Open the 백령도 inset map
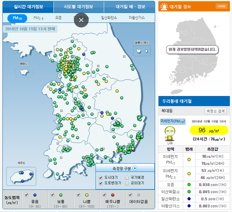The image size is (232, 212). coord(24,72)
